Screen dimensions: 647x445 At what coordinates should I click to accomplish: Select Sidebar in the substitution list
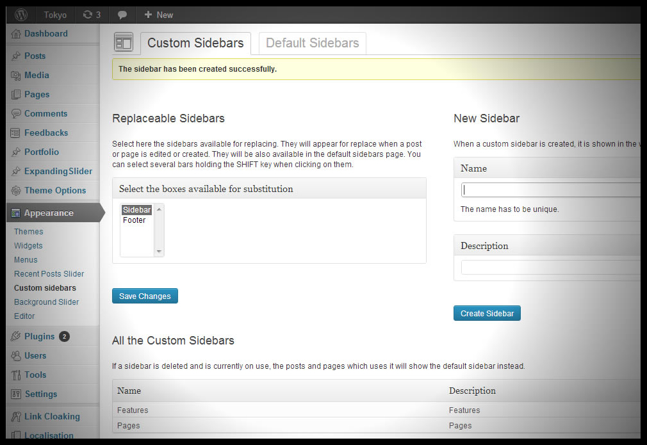point(136,210)
